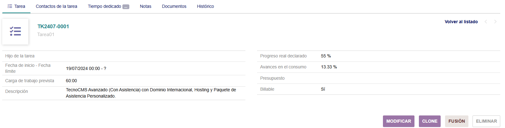Open the Contactos de la tarea tab

56,6
